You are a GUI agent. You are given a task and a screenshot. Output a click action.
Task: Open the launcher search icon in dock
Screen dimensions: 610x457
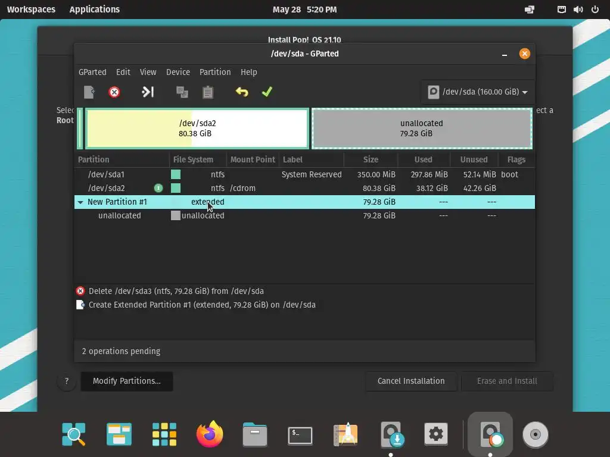pos(73,434)
